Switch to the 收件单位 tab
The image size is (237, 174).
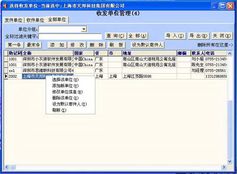click(35, 20)
